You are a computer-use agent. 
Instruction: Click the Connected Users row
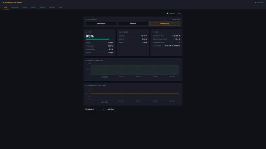[x=166, y=42]
